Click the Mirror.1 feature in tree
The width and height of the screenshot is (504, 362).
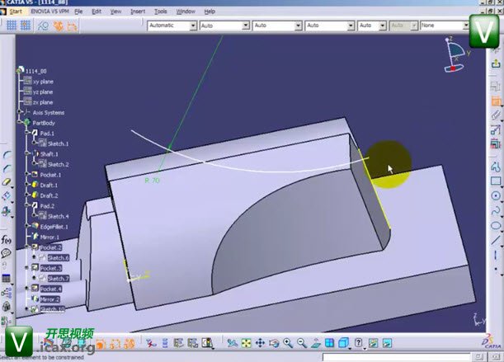[49, 237]
